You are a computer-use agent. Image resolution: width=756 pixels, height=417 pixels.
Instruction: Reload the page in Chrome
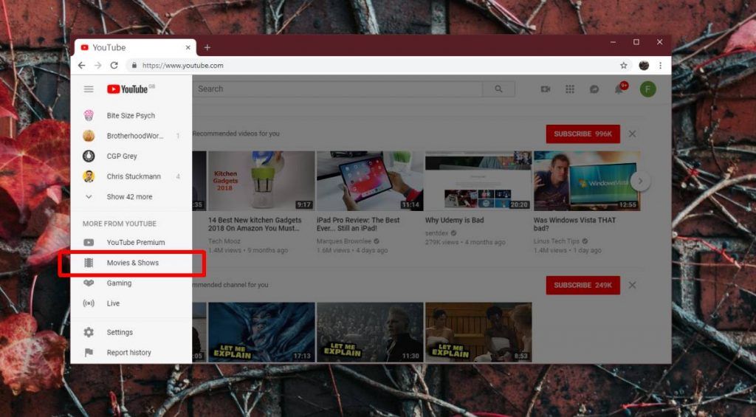[x=114, y=66]
